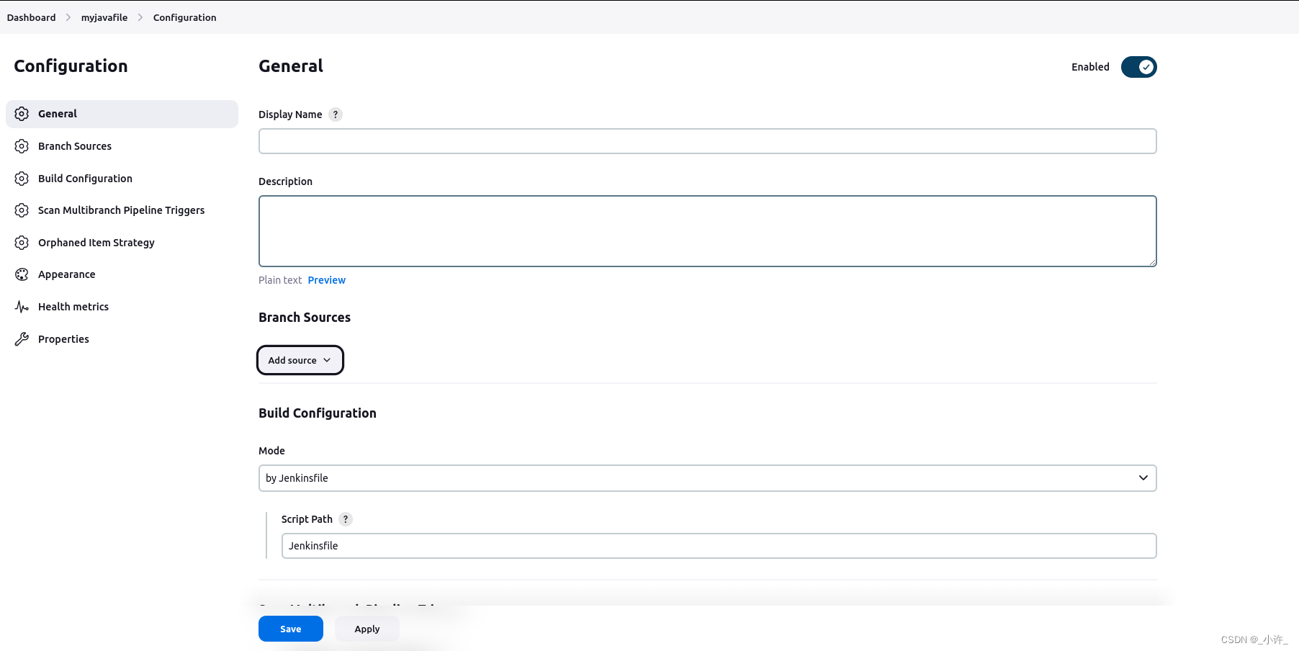Screen dimensions: 1299x651
Task: Select Appearance in the sidebar
Action: pos(122,274)
